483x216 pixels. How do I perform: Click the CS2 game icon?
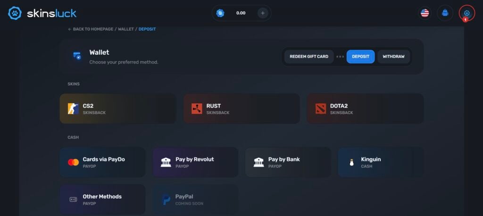pyautogui.click(x=73, y=108)
